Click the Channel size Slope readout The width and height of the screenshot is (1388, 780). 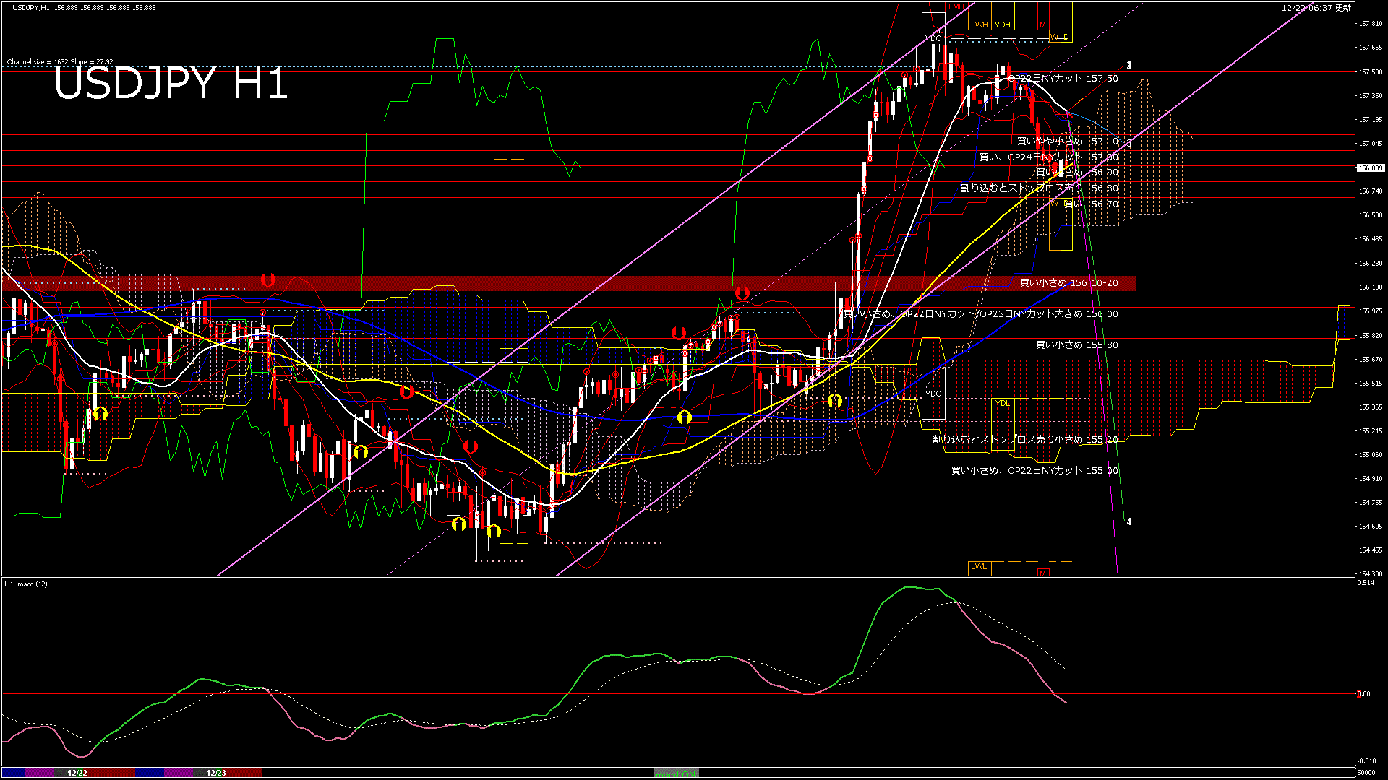point(60,62)
